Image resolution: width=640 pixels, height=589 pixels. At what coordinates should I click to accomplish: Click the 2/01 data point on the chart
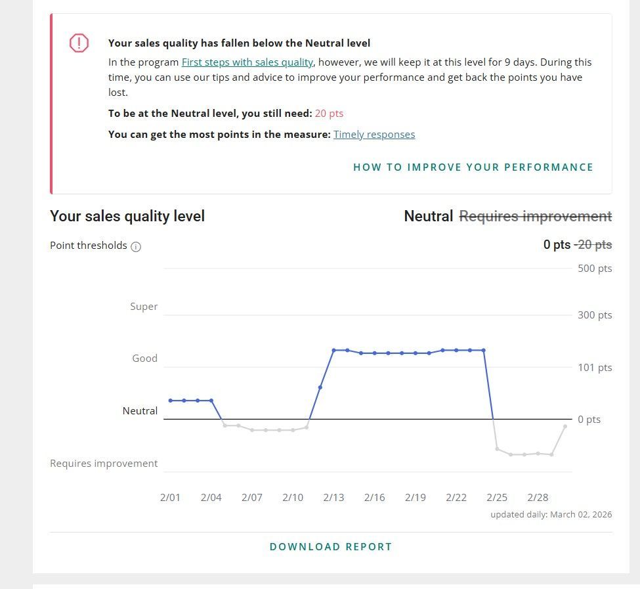170,400
